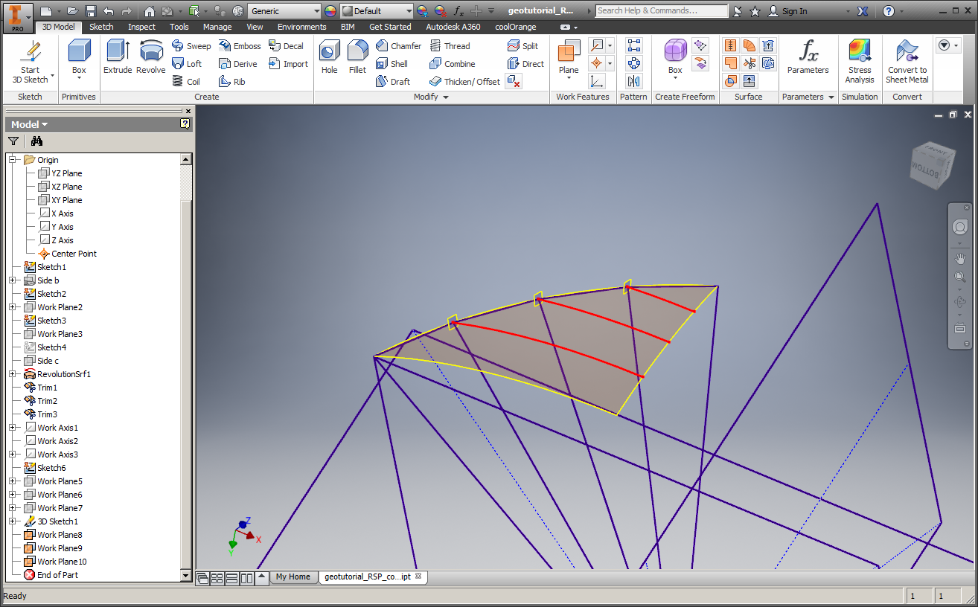Expand the Work Plane2 node

tap(13, 307)
